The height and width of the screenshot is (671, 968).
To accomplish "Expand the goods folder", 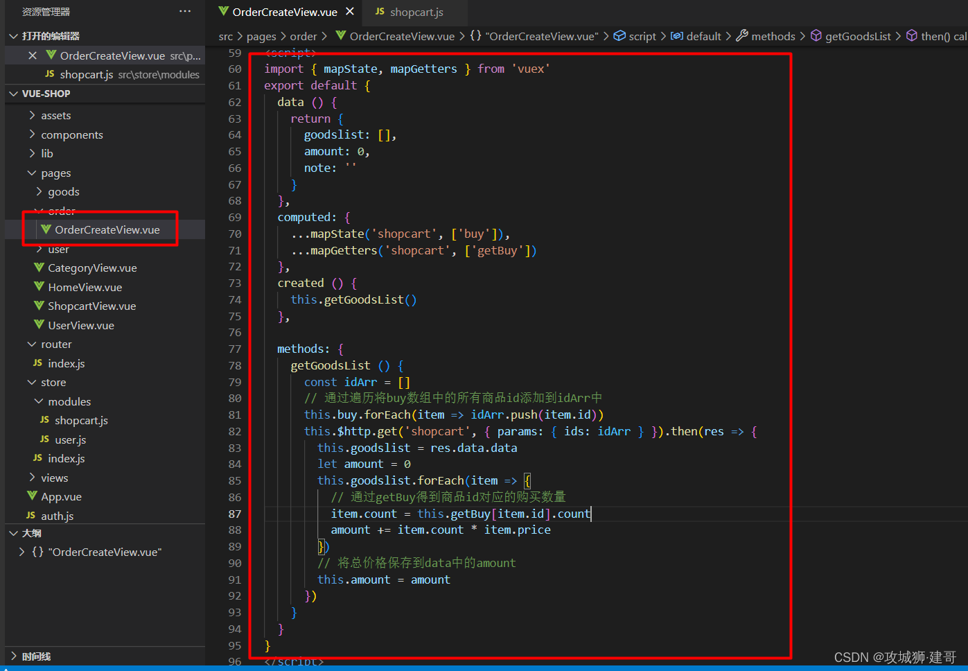I will coord(39,191).
